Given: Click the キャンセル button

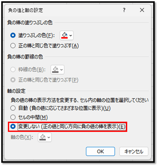Looking at the screenshot, I should coord(134,151).
